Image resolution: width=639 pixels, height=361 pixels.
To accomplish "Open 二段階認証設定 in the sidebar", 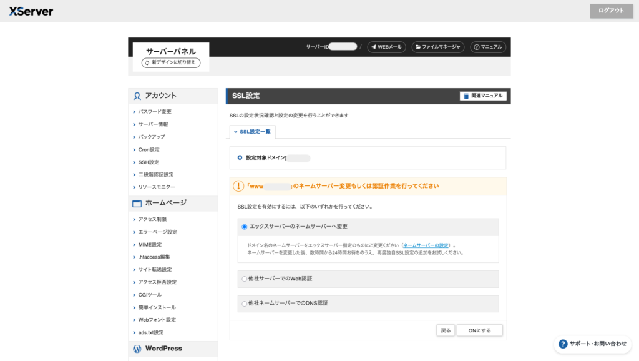I will coord(155,175).
